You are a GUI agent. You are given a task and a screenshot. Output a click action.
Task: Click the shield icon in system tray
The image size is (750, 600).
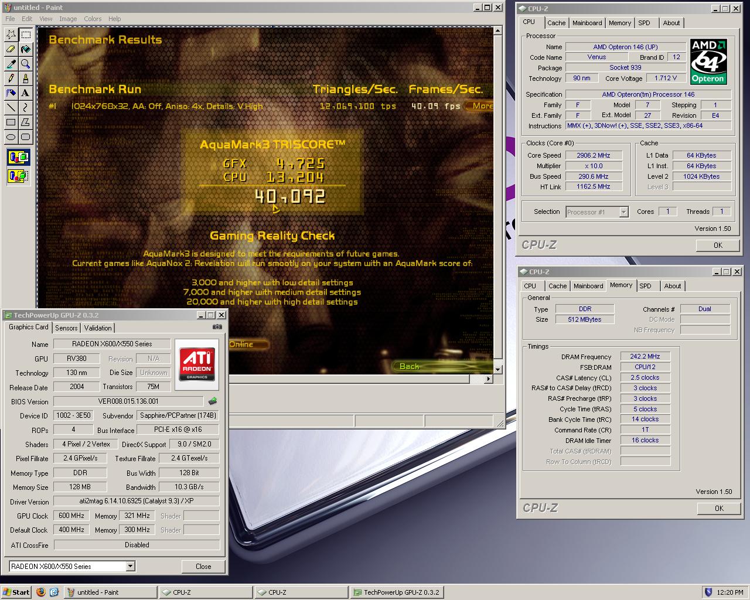(708, 592)
